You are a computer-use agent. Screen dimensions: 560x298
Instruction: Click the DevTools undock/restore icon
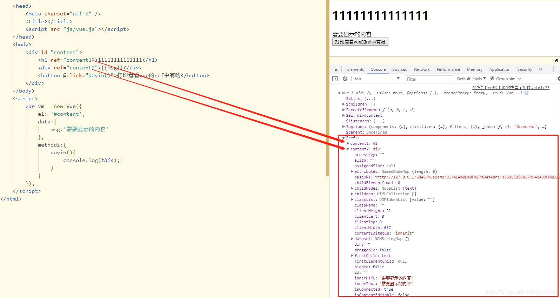coord(557,61)
